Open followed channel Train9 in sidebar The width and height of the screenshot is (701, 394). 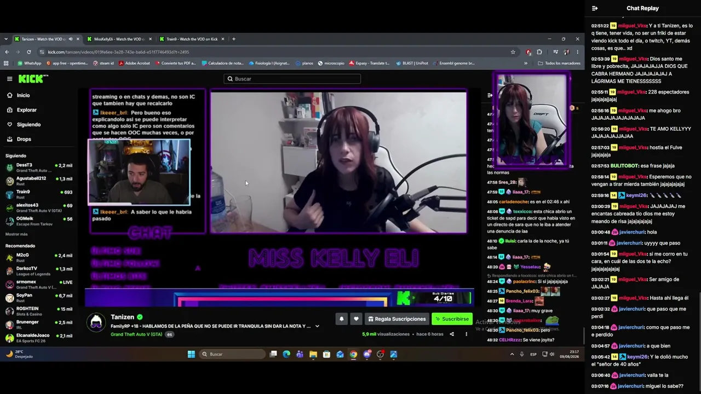(38, 194)
